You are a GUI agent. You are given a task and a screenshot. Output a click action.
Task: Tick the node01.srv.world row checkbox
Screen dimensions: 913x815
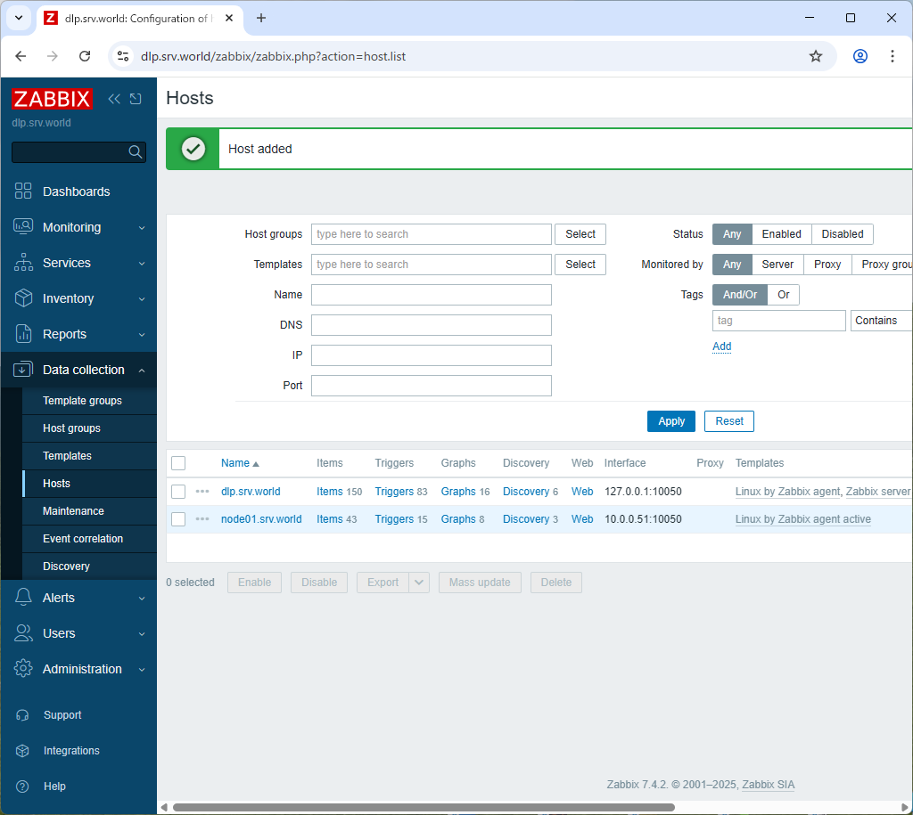(178, 519)
